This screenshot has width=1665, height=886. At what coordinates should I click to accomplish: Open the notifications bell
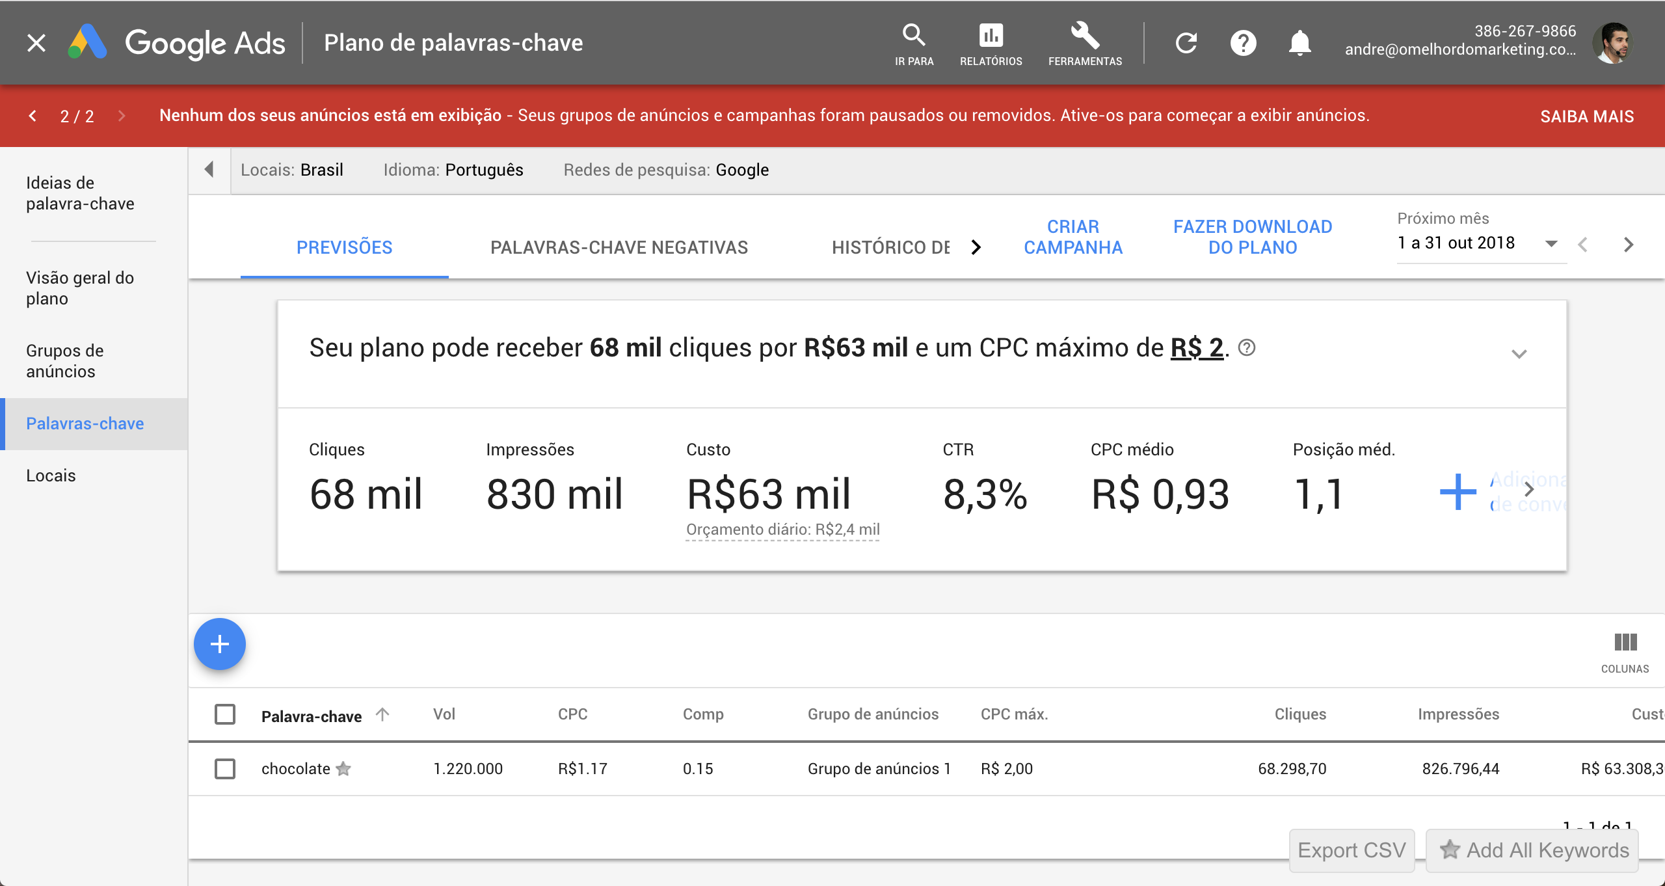pos(1299,43)
